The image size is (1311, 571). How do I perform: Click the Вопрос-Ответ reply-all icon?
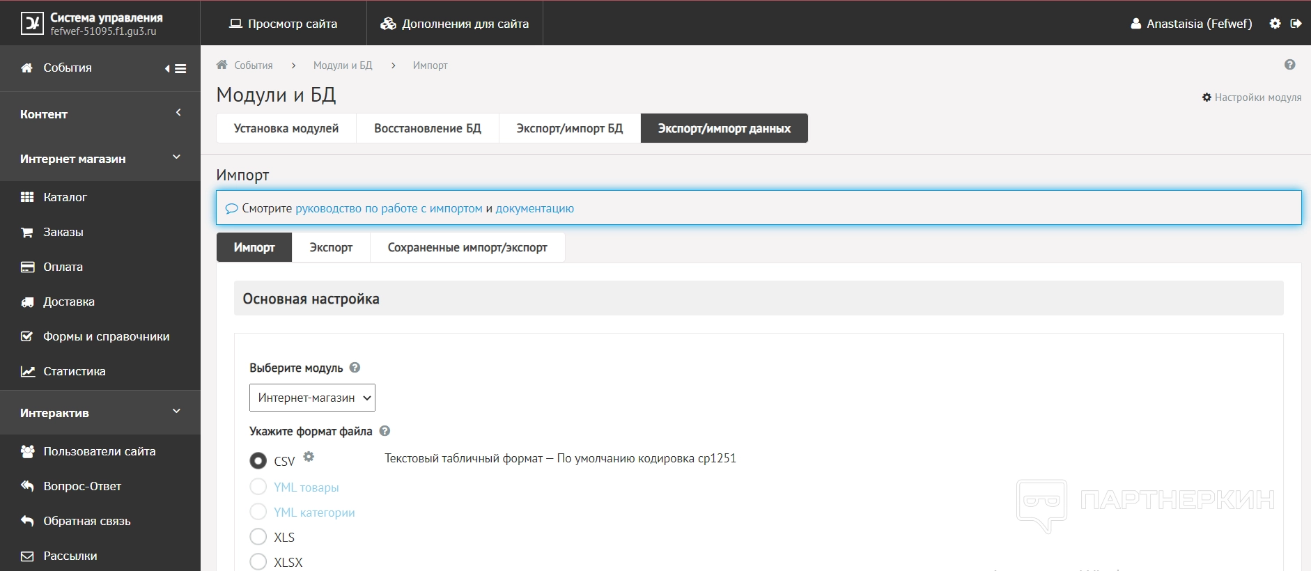[x=27, y=486]
